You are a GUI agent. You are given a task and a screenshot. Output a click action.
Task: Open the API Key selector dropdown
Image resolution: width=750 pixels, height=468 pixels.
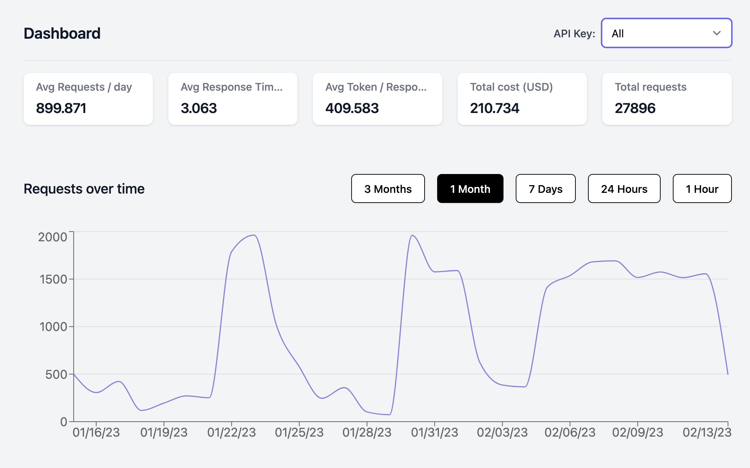666,33
